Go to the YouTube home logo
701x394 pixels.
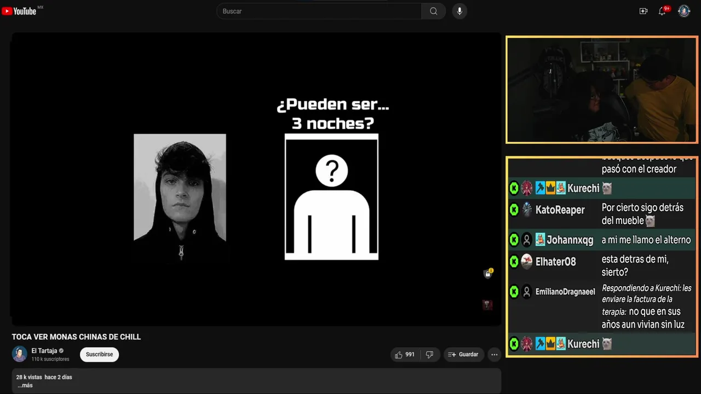tap(19, 11)
